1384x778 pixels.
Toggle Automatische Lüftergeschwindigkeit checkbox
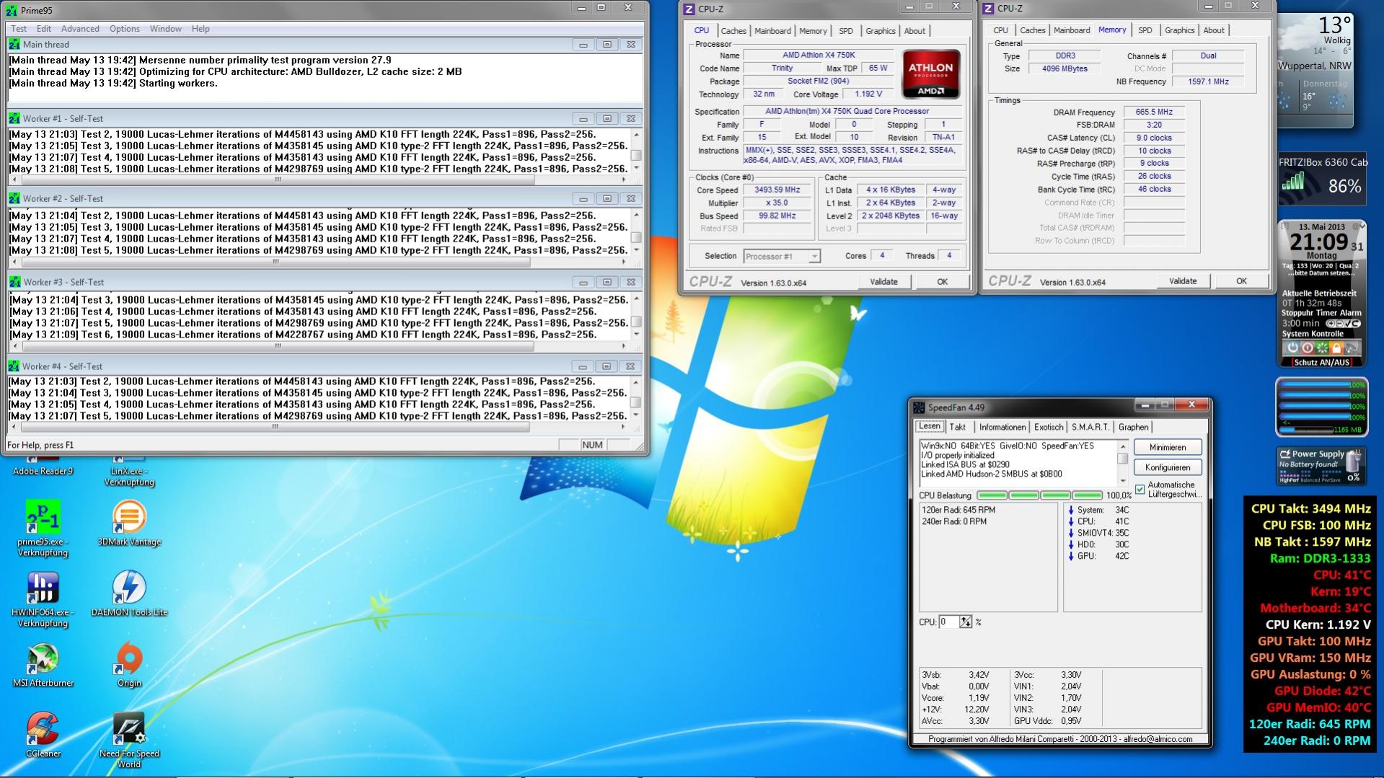pos(1140,490)
